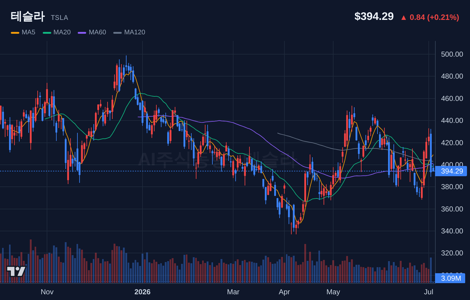This screenshot has width=470, height=300.
Task: Click the 2026 time axis label
Action: point(143,292)
